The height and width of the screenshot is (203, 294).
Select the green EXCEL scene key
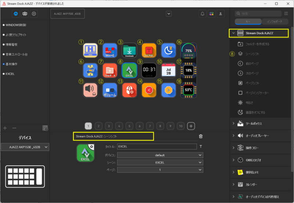[129, 70]
